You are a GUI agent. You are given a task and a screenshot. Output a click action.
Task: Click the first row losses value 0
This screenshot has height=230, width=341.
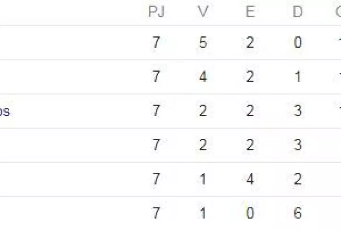(x=298, y=43)
